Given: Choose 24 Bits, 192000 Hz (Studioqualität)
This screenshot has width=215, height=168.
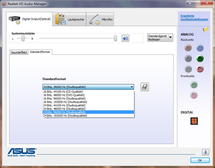Looking at the screenshot, I should tap(88, 116).
